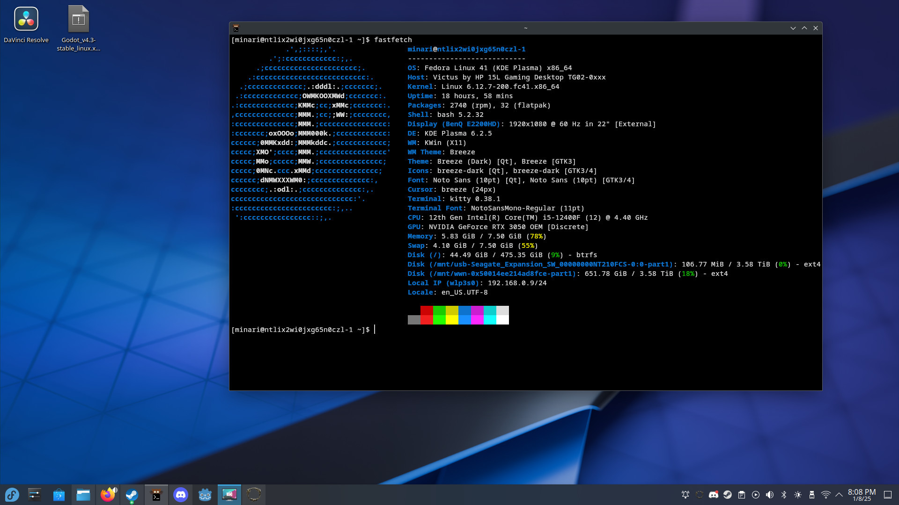The width and height of the screenshot is (899, 505).
Task: Click the 'Packages: 2740 (rpm)' line
Action: (479, 105)
